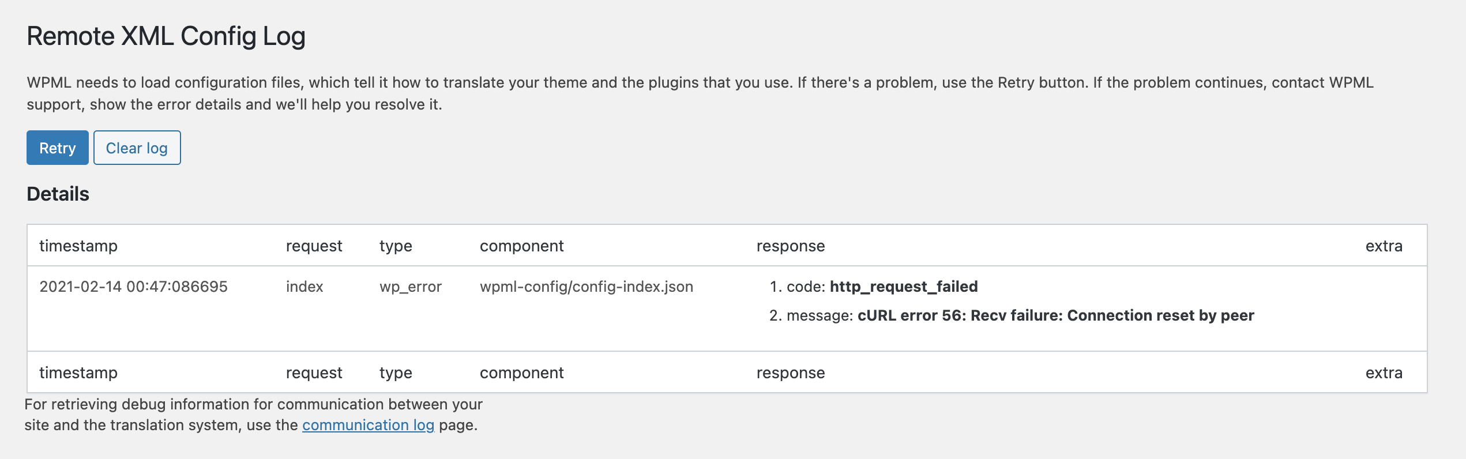Image resolution: width=1466 pixels, height=459 pixels.
Task: Click the response column in table header
Action: coord(791,246)
